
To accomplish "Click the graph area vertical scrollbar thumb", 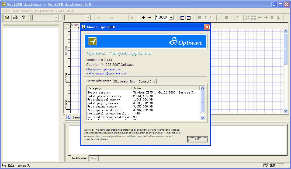I will click(x=285, y=49).
